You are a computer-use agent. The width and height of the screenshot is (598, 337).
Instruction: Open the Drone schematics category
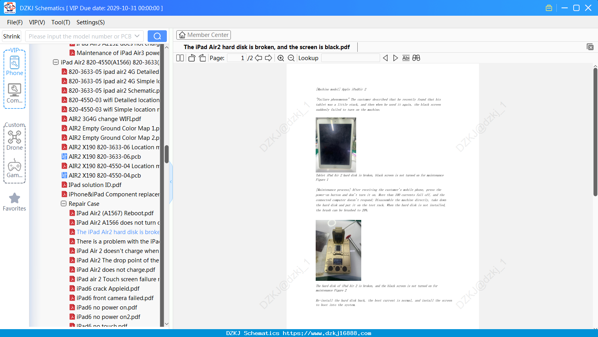tap(15, 140)
